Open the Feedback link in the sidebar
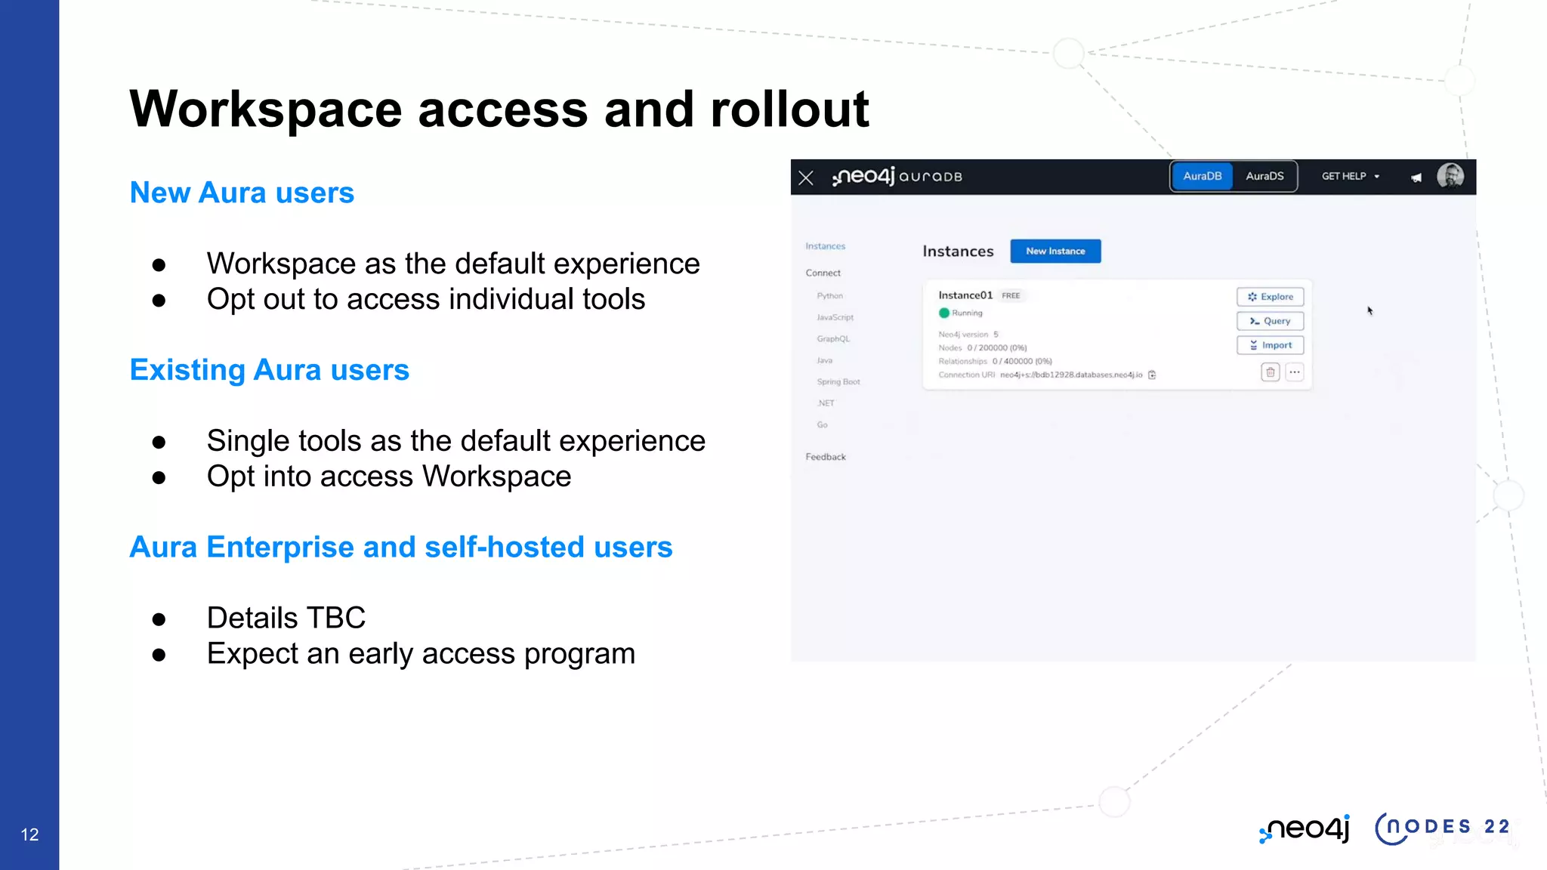The width and height of the screenshot is (1547, 870). (826, 457)
